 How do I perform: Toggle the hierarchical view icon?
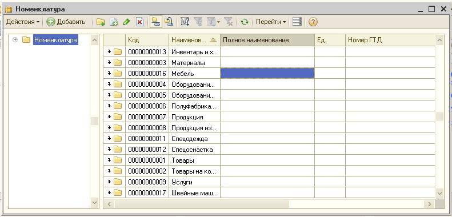[155, 22]
